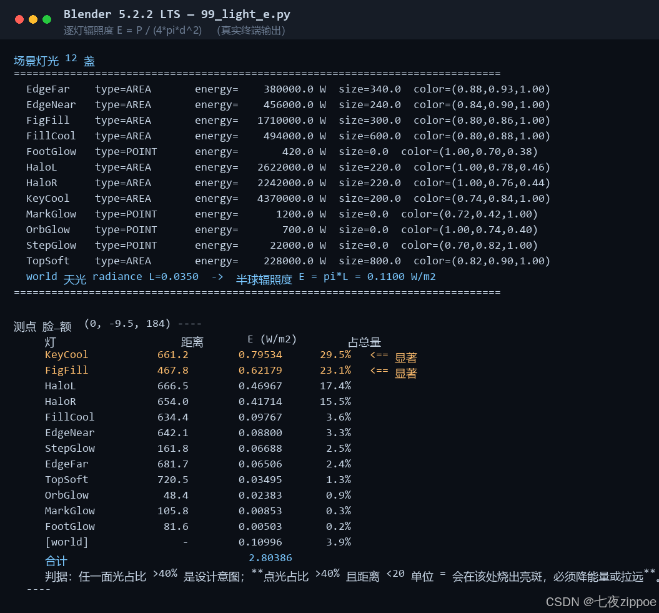
Task: Click the '合计' total label
Action: 56,561
